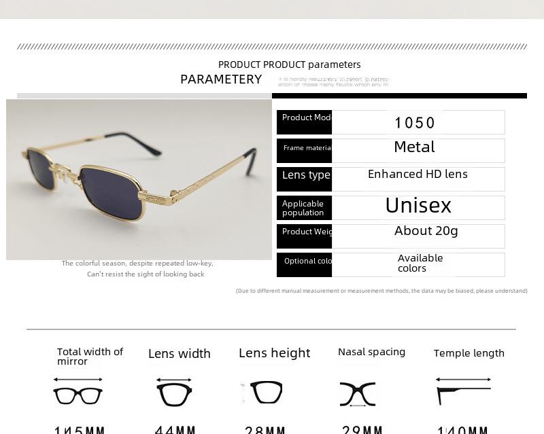Click the Enhanced HD lens value
Image resolution: width=544 pixels, height=434 pixels.
pyautogui.click(x=418, y=174)
